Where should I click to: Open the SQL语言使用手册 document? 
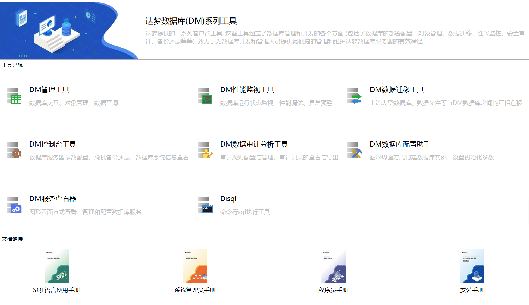point(56,290)
